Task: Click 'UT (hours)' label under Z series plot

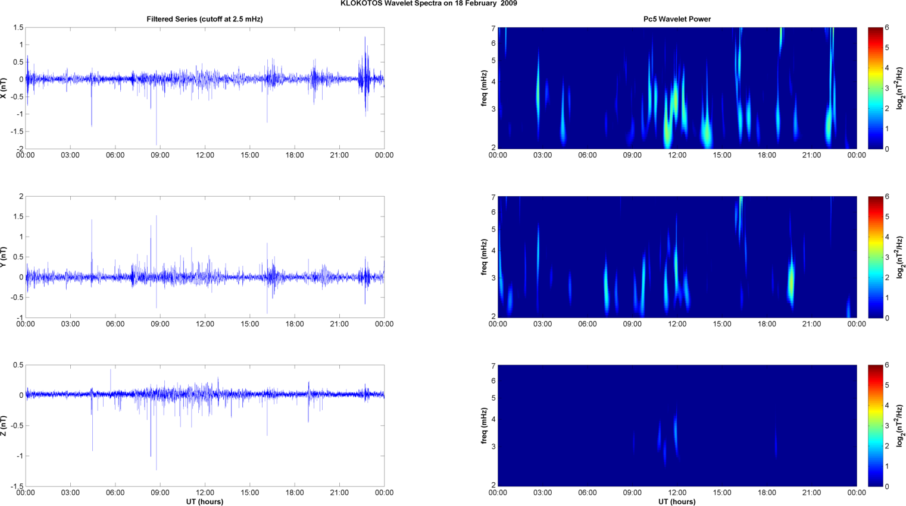Action: [x=205, y=502]
